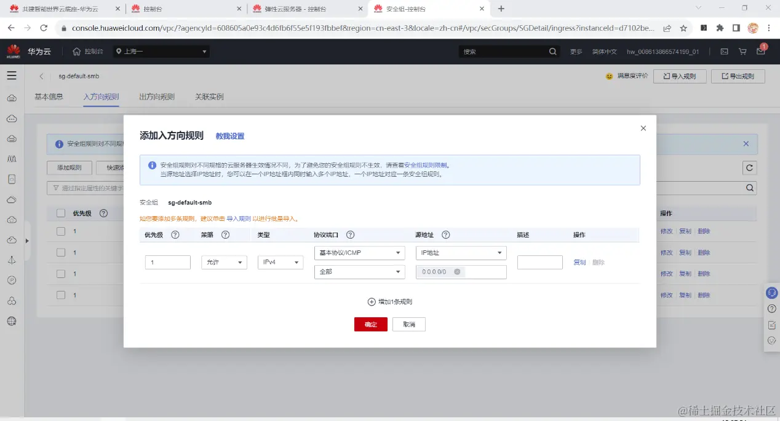Screen dimensions: 780x421
Task: Click the back arrow beside sg-default-smb
Action: point(41,76)
